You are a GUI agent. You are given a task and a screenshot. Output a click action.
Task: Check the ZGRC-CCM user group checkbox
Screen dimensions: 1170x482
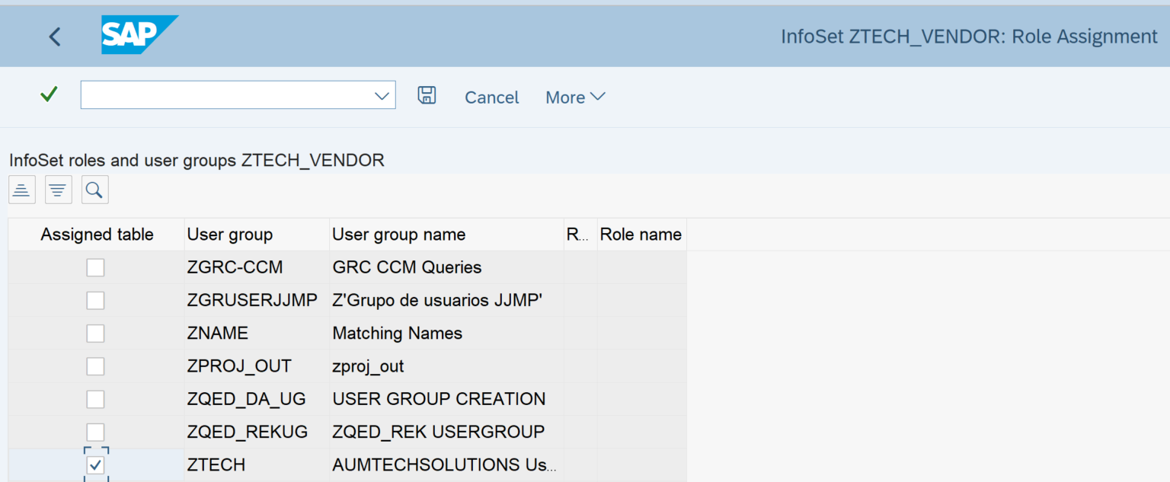point(95,267)
